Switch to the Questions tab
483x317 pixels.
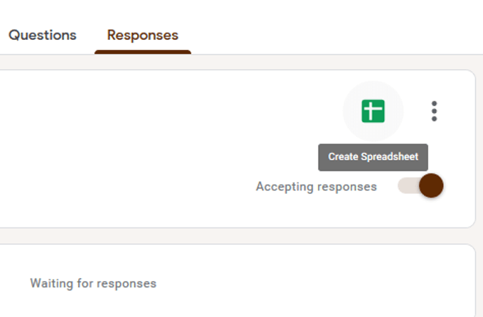tap(43, 35)
